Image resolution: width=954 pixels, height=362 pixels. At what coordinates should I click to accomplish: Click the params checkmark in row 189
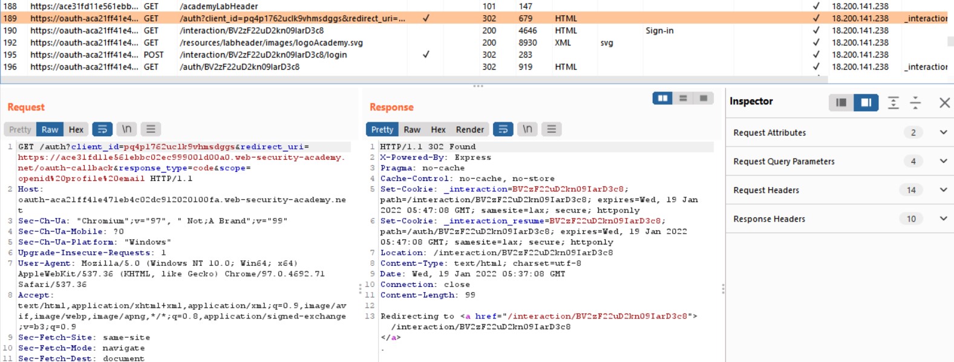[x=426, y=18]
